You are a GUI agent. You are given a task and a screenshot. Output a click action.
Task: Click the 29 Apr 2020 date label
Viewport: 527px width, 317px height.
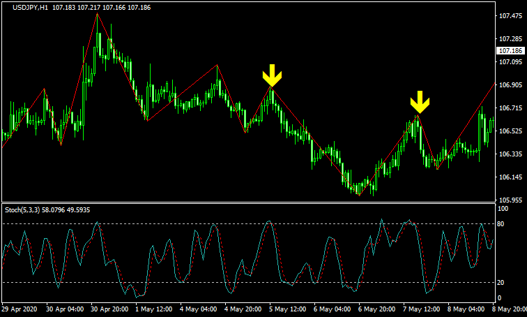click(x=20, y=309)
